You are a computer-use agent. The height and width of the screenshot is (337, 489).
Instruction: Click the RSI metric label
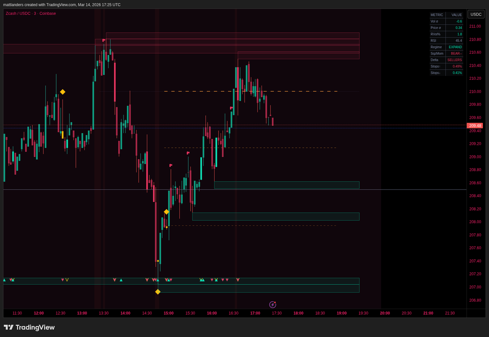(433, 41)
